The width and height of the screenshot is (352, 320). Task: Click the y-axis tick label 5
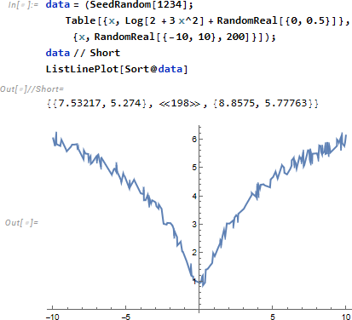(x=194, y=168)
